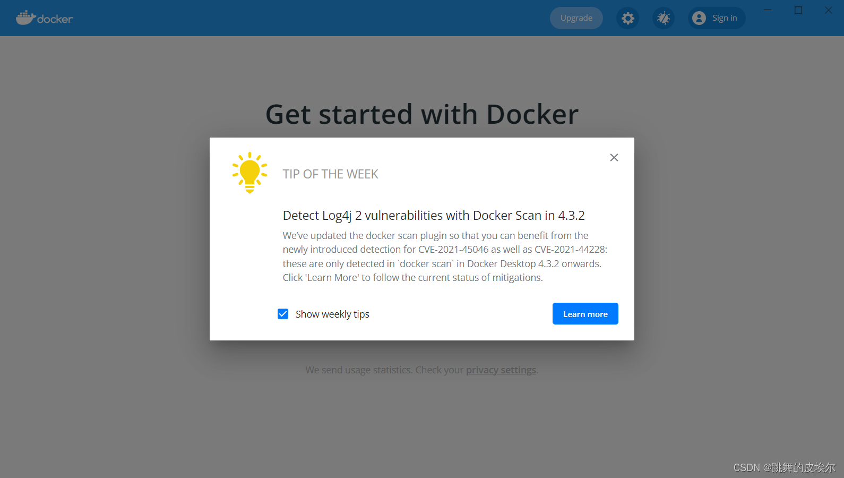Uncheck the Show weekly tips checkbox
This screenshot has height=478, width=844.
tap(283, 314)
